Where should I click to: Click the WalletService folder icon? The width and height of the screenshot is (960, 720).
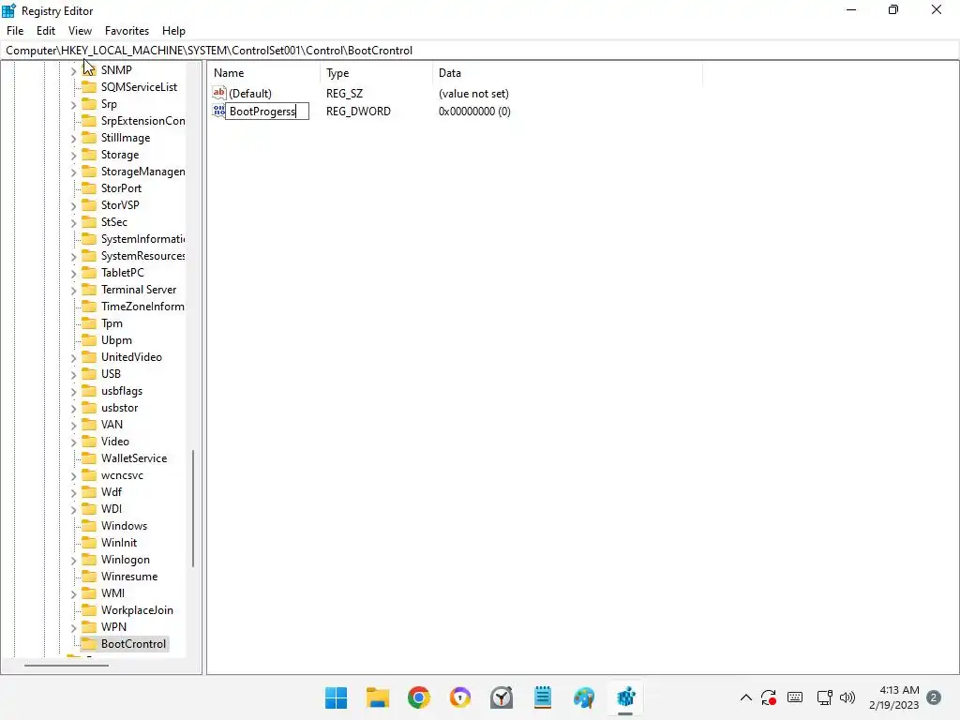pos(89,457)
